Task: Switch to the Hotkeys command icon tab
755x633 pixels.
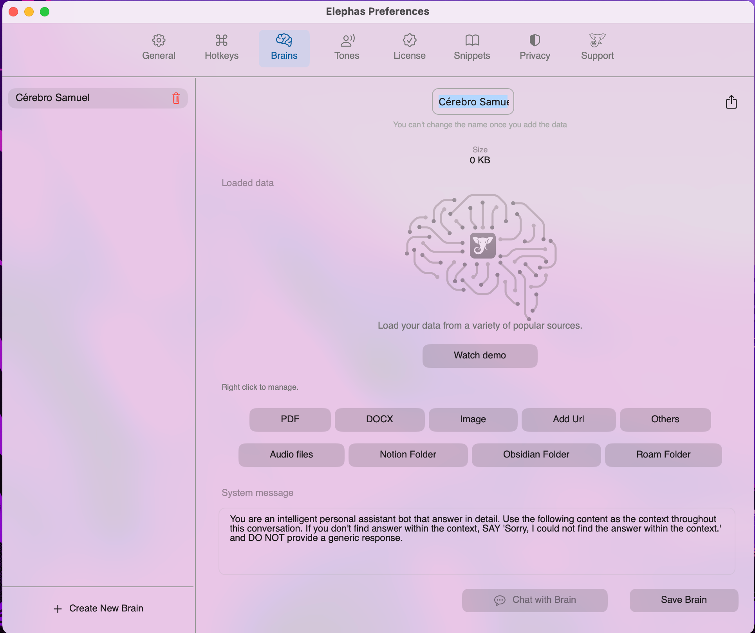Action: tap(221, 47)
